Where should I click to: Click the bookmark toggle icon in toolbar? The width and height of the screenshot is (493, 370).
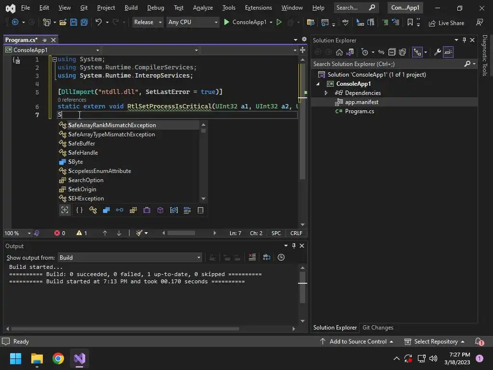point(410,22)
